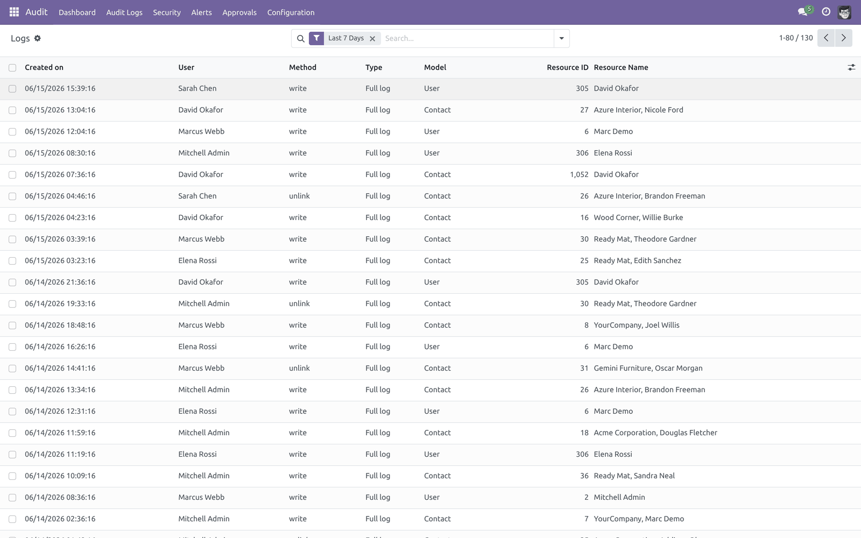Click the Ready Mat, Sandra Neal entry
Screen dimensions: 861x538
634,476
